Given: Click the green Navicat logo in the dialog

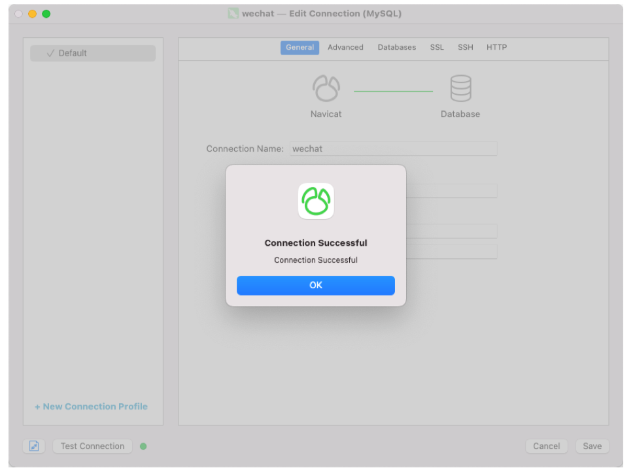Looking at the screenshot, I should coord(316,201).
